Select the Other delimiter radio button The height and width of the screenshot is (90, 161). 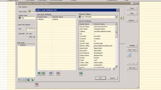click(27, 37)
